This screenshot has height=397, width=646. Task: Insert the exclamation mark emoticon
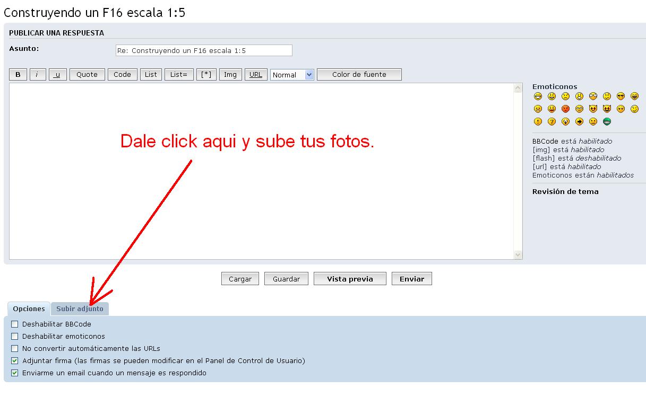coord(538,122)
